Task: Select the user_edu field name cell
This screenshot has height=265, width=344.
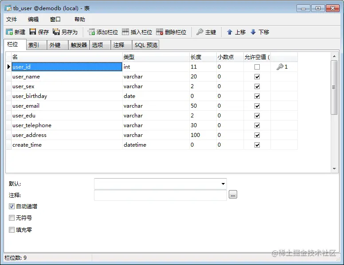Action: 67,116
